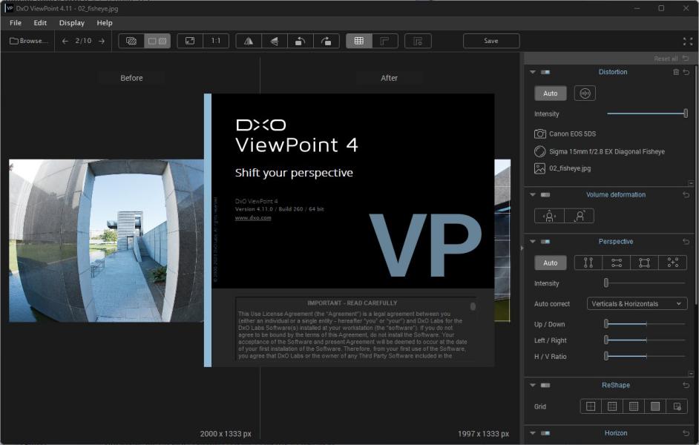Adjust the Up / Down slider
Image resolution: width=699 pixels, height=445 pixels.
(x=646, y=324)
